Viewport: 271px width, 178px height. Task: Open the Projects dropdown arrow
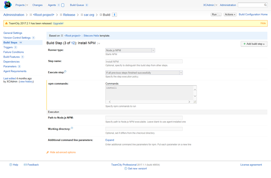27,5
